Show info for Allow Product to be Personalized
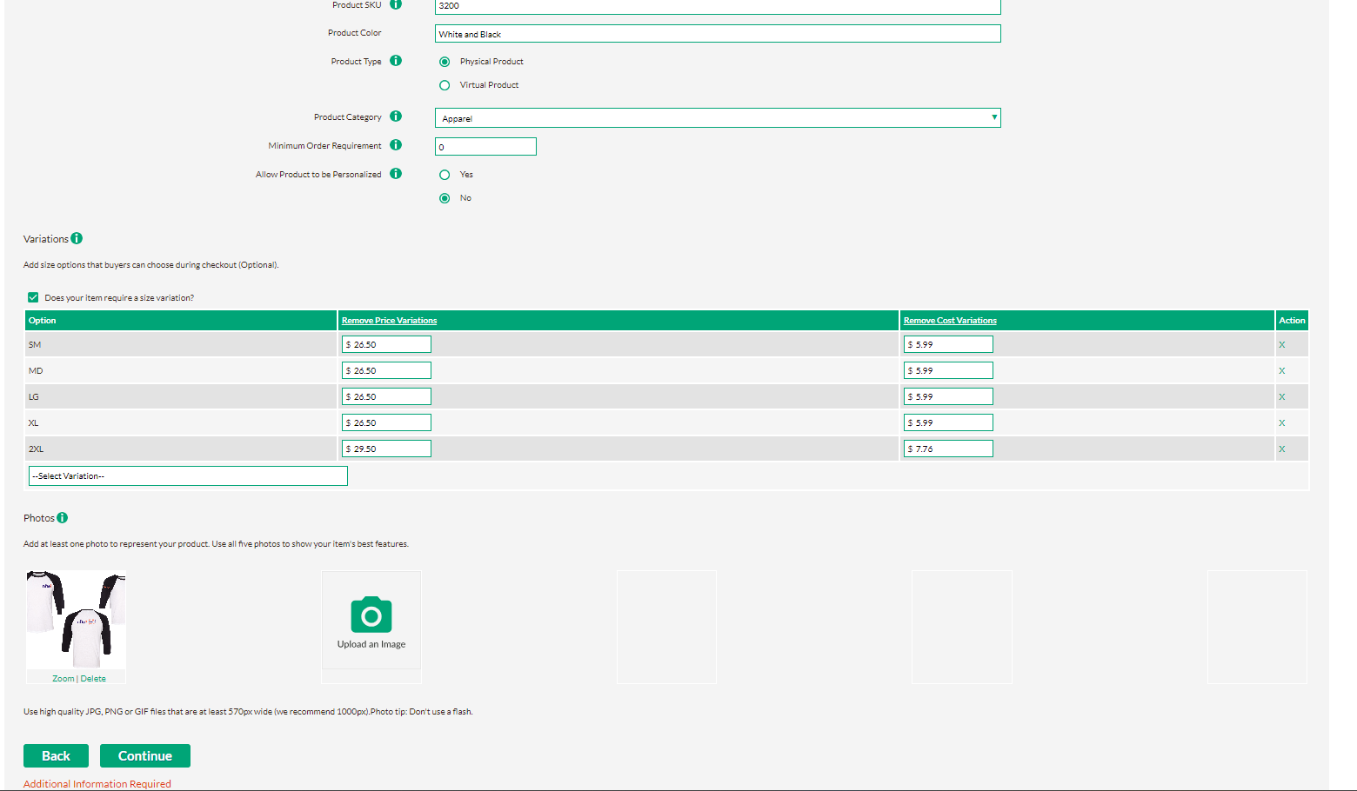1357x791 pixels. (x=396, y=174)
